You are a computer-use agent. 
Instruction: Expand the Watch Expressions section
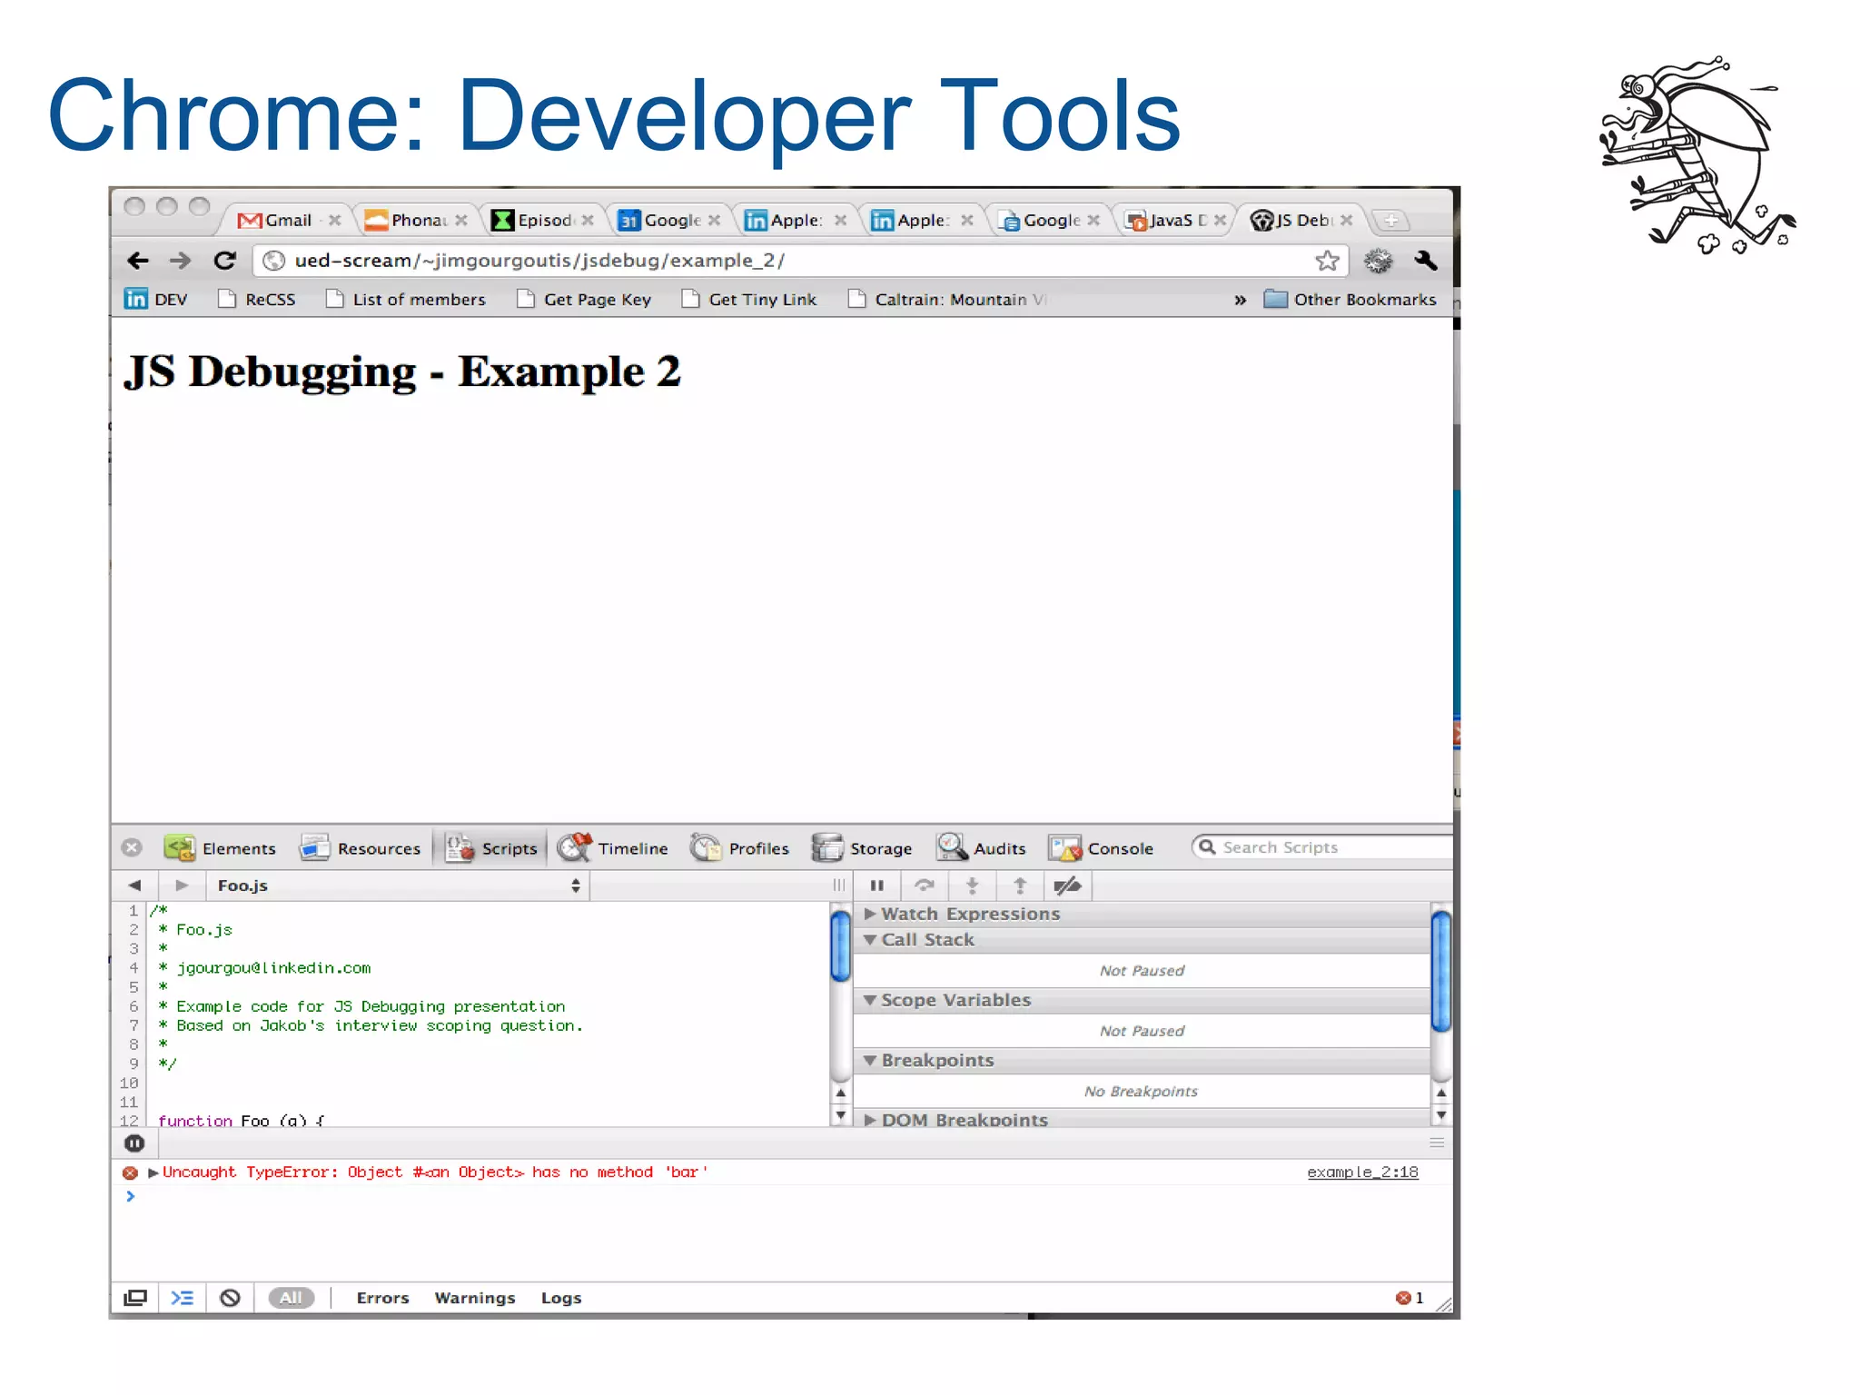click(970, 914)
